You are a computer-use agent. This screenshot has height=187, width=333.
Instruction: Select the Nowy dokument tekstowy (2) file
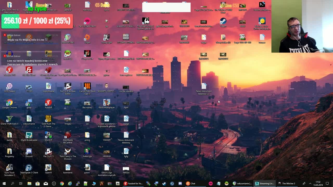click(x=204, y=89)
